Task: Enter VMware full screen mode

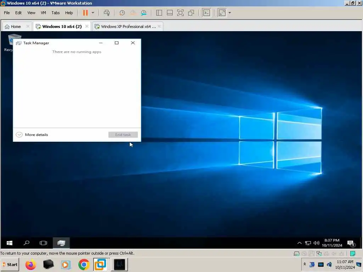Action: point(180,13)
